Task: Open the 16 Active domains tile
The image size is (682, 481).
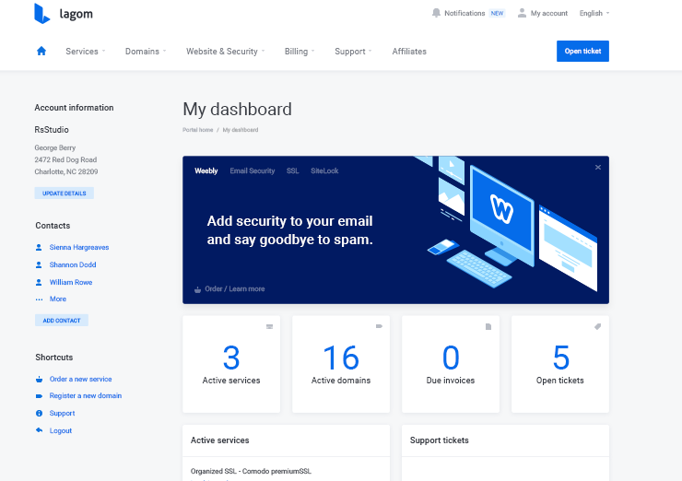Action: 341,365
